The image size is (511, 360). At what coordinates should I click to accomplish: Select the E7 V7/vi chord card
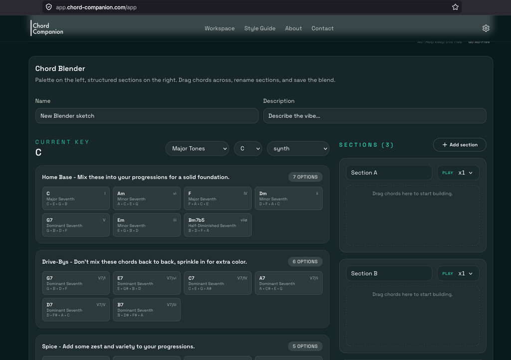[147, 283]
